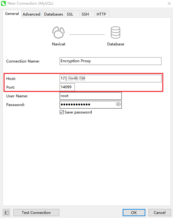Viewport: 173px width, 218px height.
Task: Uncheck the Save password checkbox
Action: pos(61,112)
